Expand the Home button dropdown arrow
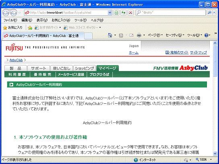Image resolution: width=219 pixels, height=164 pixels. pos(115,35)
